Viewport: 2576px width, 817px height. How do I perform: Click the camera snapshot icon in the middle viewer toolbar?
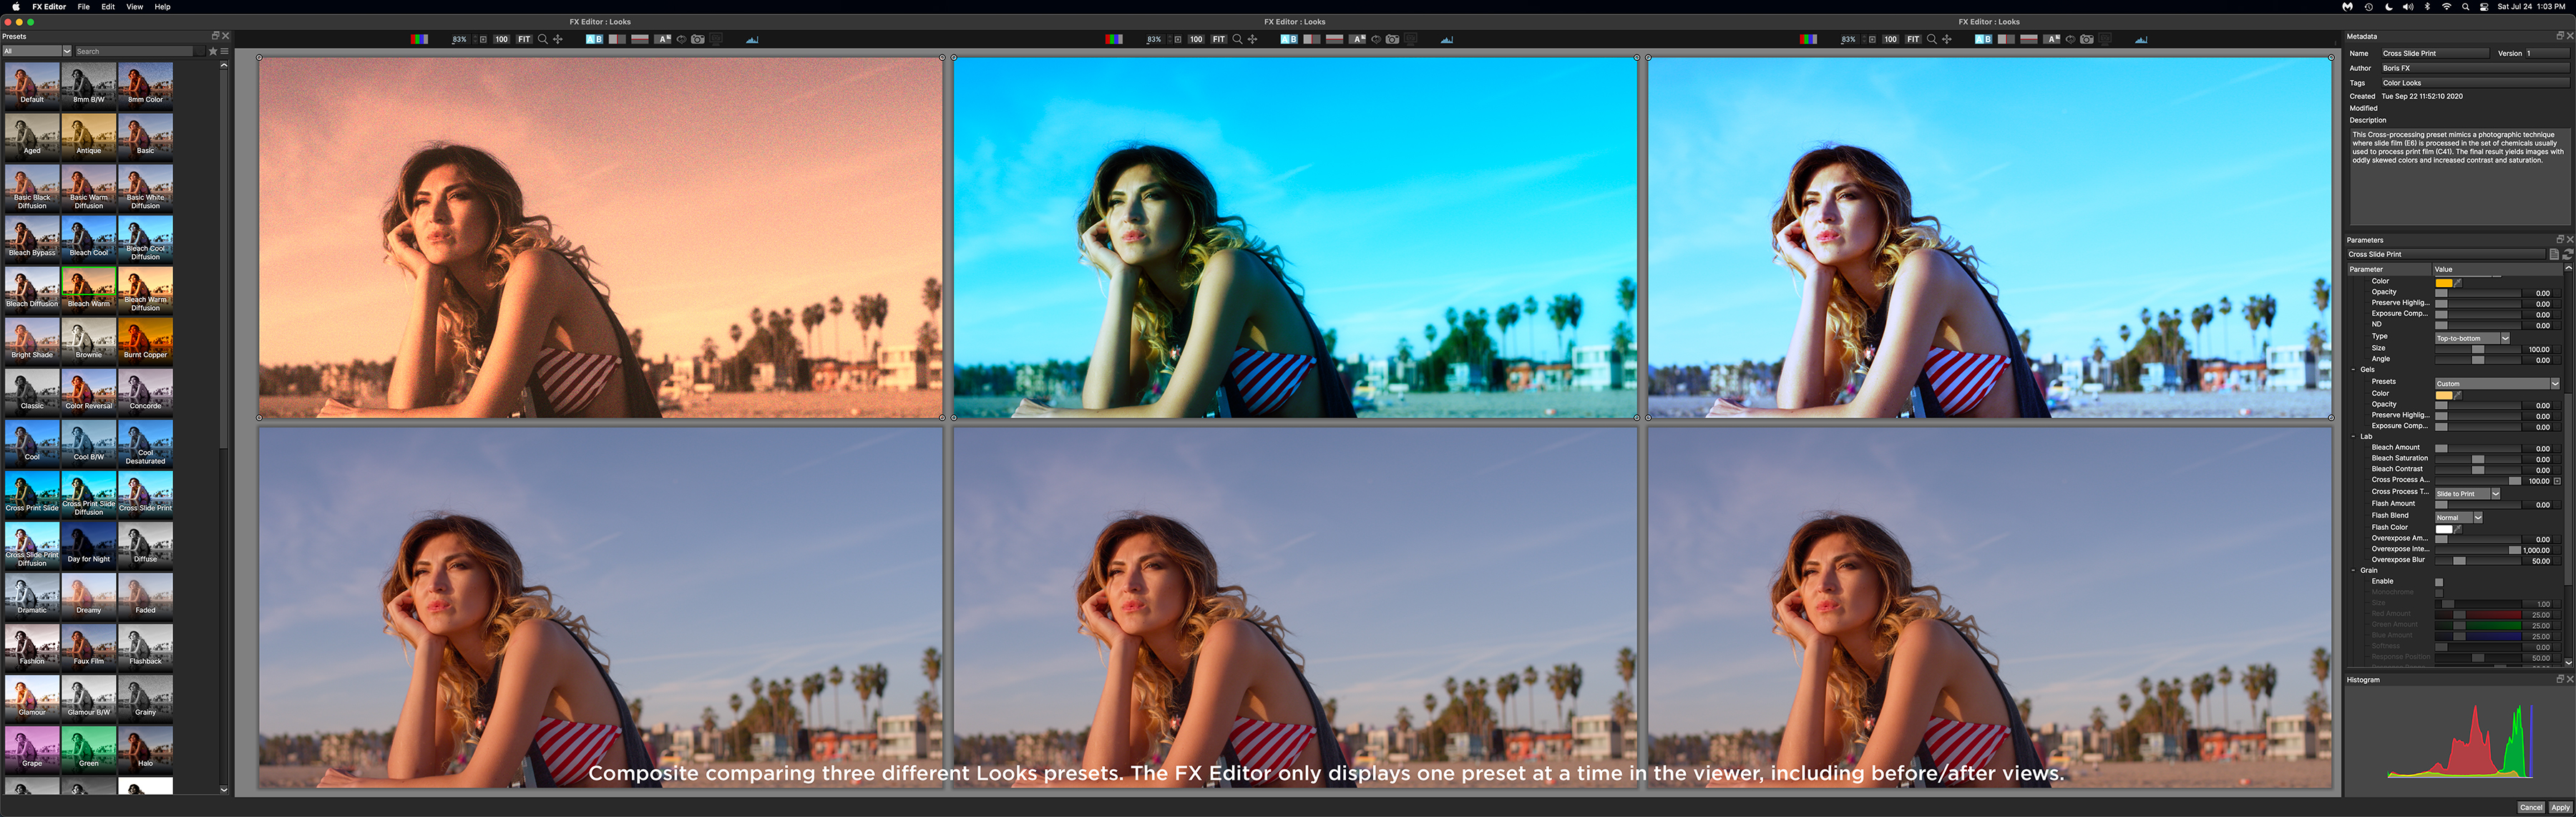click(1392, 39)
